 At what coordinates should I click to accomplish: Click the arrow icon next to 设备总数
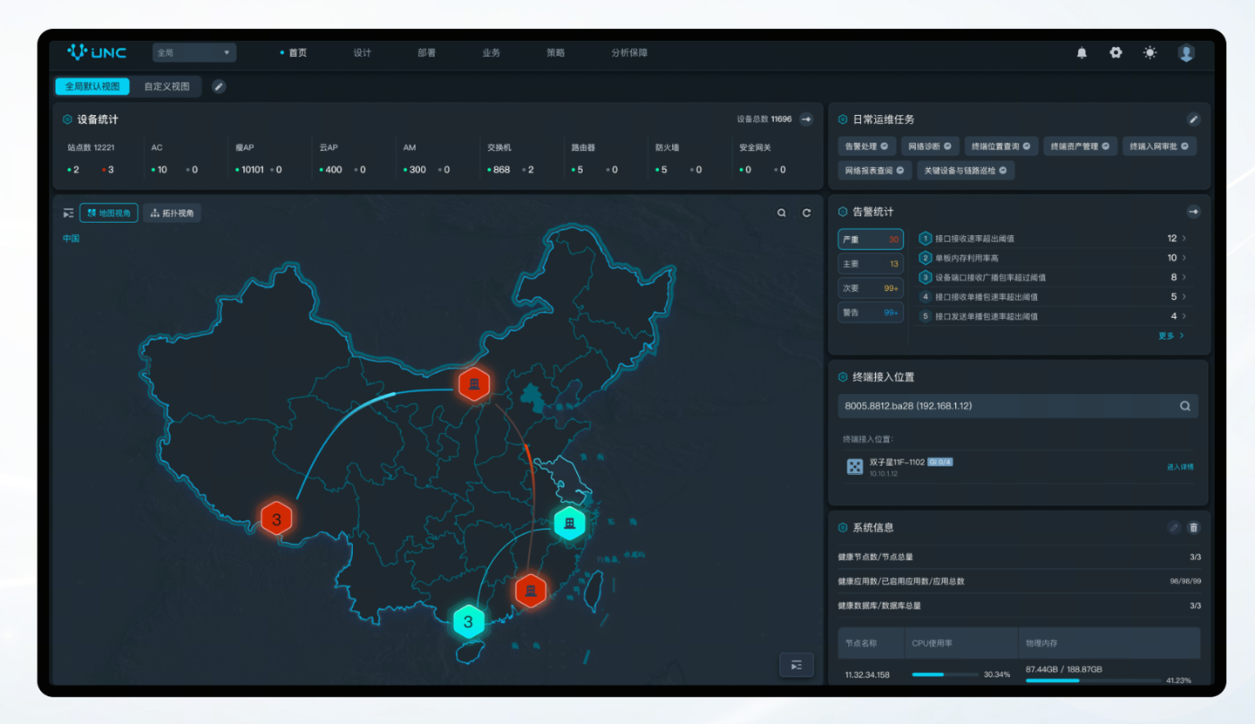click(807, 119)
